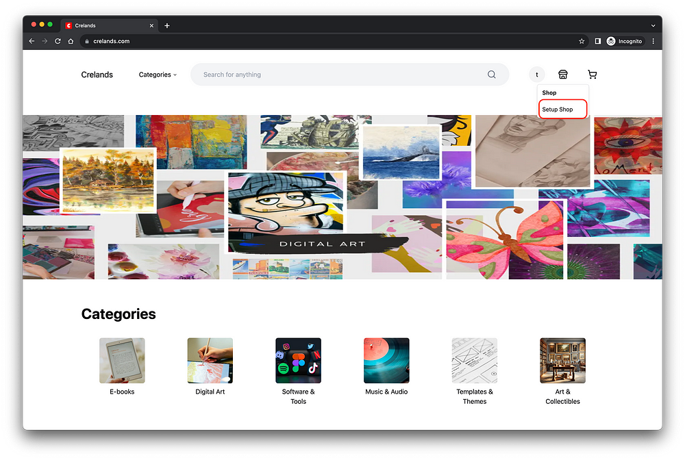Open the Digital Art category thumbnail

click(210, 361)
